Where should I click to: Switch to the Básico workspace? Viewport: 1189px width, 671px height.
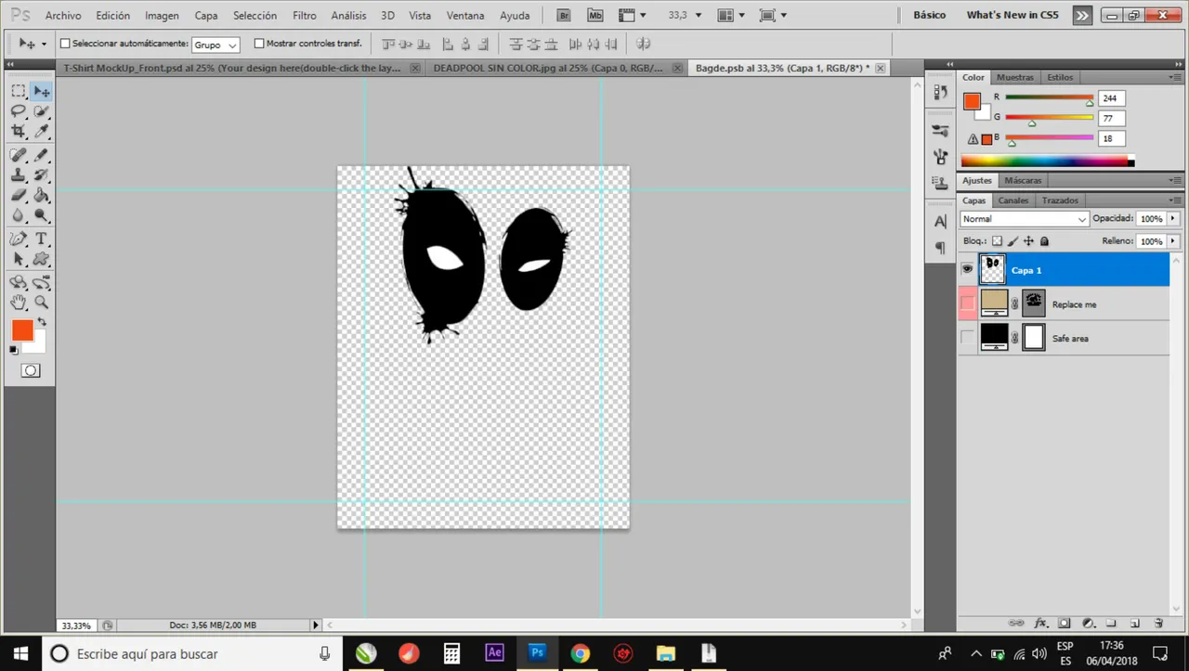coord(929,15)
